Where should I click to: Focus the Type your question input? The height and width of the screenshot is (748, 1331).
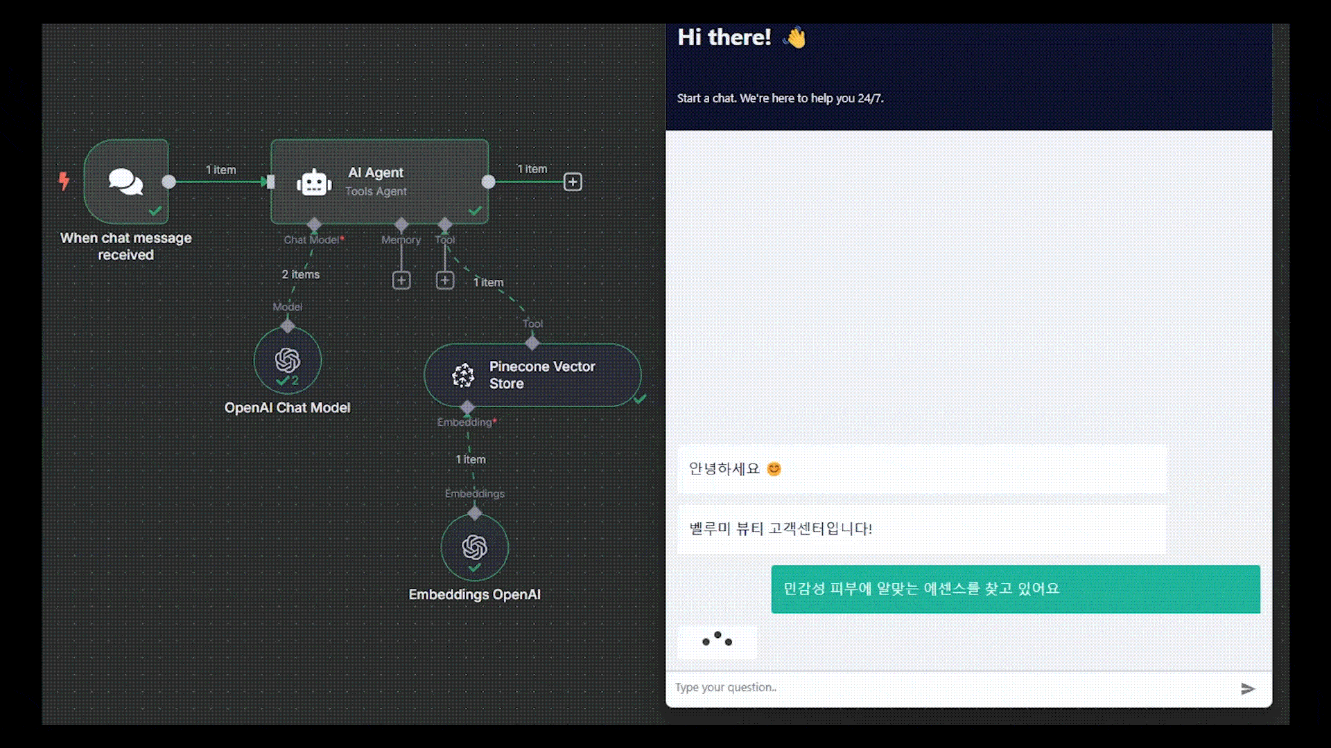953,688
